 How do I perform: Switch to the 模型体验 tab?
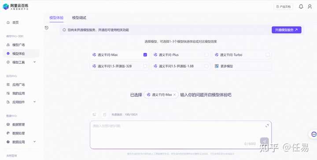click(x=56, y=18)
